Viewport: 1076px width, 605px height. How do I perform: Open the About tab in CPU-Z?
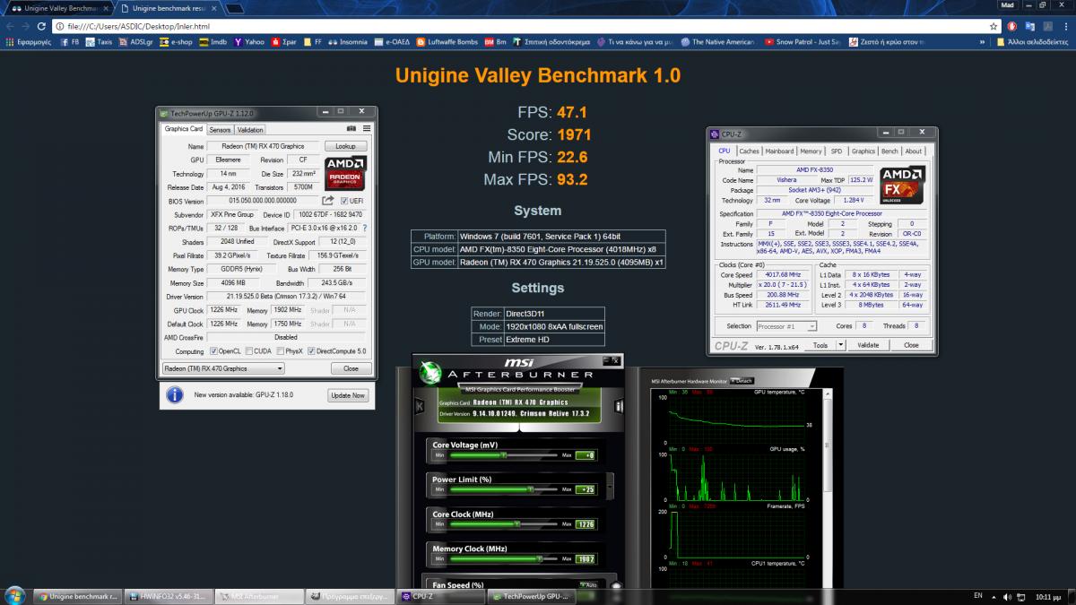913,151
